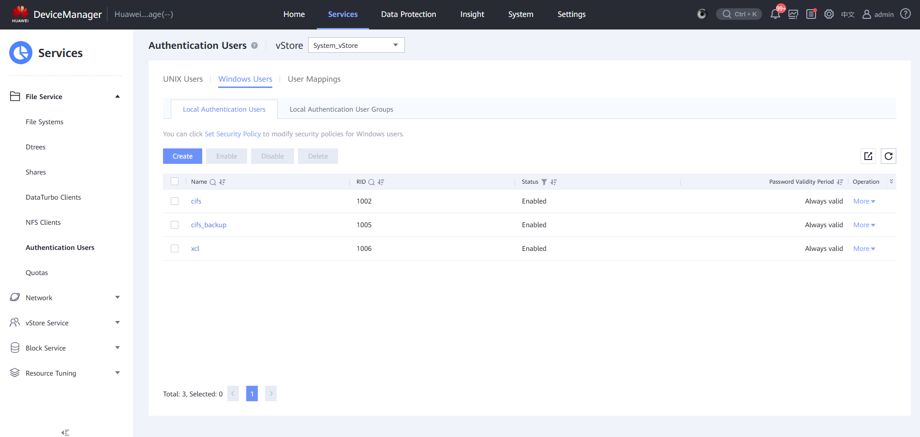
Task: Click the export user list icon
Action: [x=868, y=156]
